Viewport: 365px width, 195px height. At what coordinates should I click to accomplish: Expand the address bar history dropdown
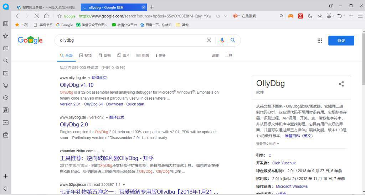click(x=225, y=16)
